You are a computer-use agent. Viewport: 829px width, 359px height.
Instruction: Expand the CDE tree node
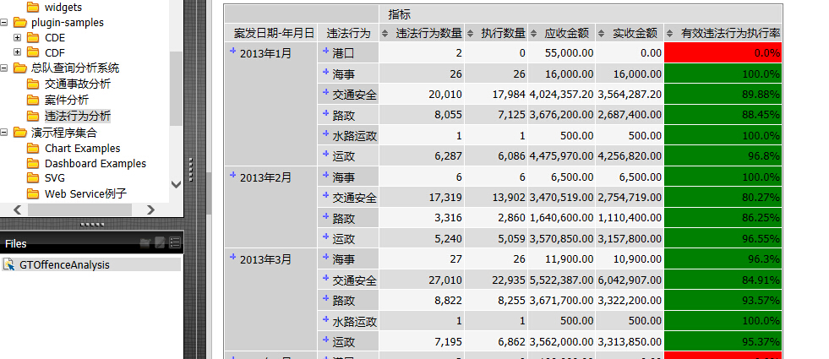(18, 37)
